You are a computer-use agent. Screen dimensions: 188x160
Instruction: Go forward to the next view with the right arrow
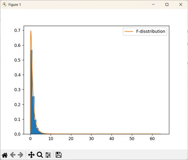[x=21, y=155]
